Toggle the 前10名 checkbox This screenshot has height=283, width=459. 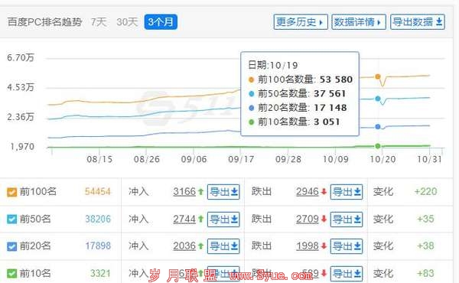coord(11,274)
